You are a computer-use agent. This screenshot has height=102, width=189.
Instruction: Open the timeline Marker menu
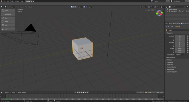coord(24,93)
